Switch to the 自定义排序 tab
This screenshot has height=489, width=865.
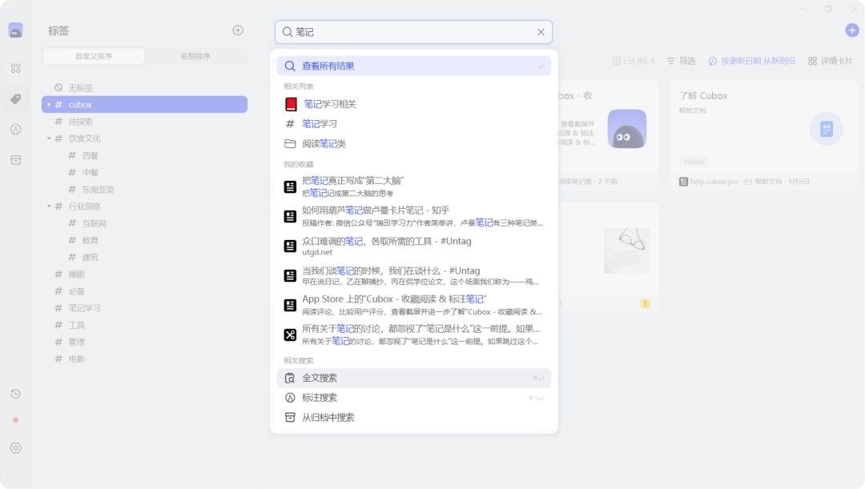coord(94,56)
